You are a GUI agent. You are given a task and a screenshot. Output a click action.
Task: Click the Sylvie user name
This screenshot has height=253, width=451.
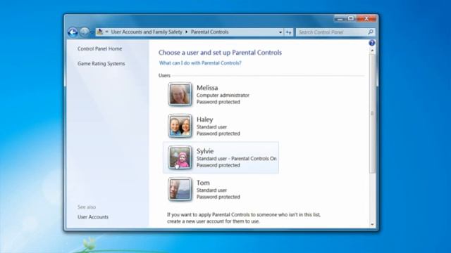205,151
